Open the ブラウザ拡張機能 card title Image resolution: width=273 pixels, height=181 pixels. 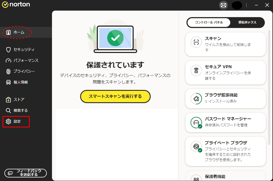click(x=221, y=95)
